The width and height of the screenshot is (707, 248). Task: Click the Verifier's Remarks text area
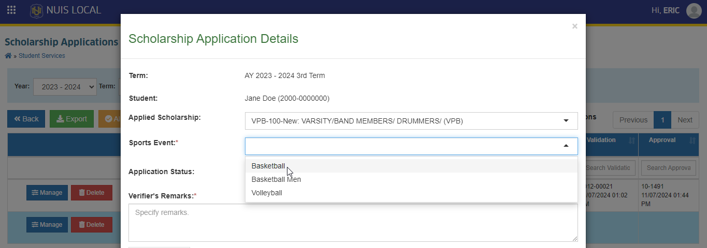tap(353, 223)
